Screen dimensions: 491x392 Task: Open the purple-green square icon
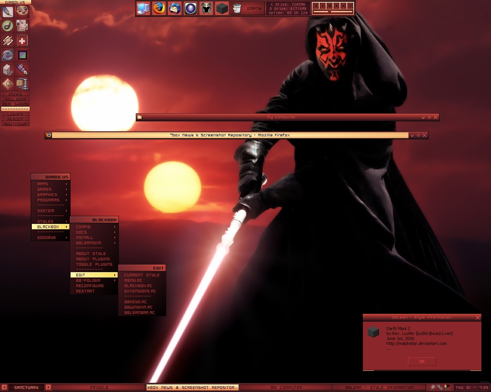tap(22, 55)
